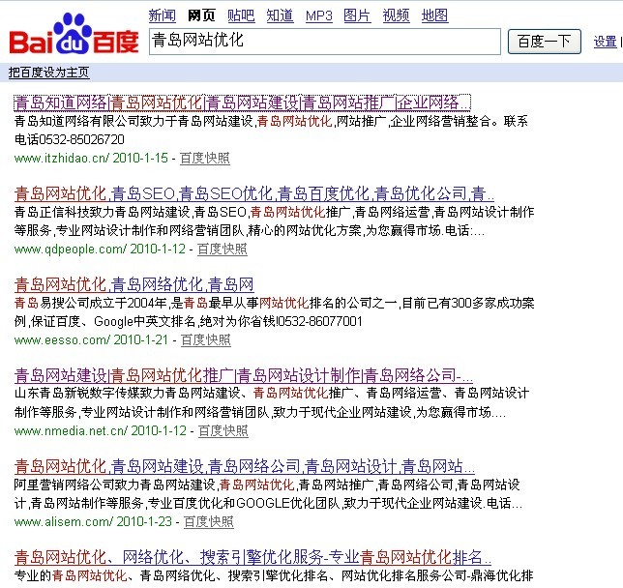Select the MP3 search tab

(318, 15)
